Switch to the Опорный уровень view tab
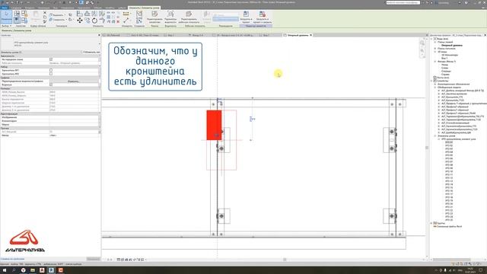 point(298,35)
